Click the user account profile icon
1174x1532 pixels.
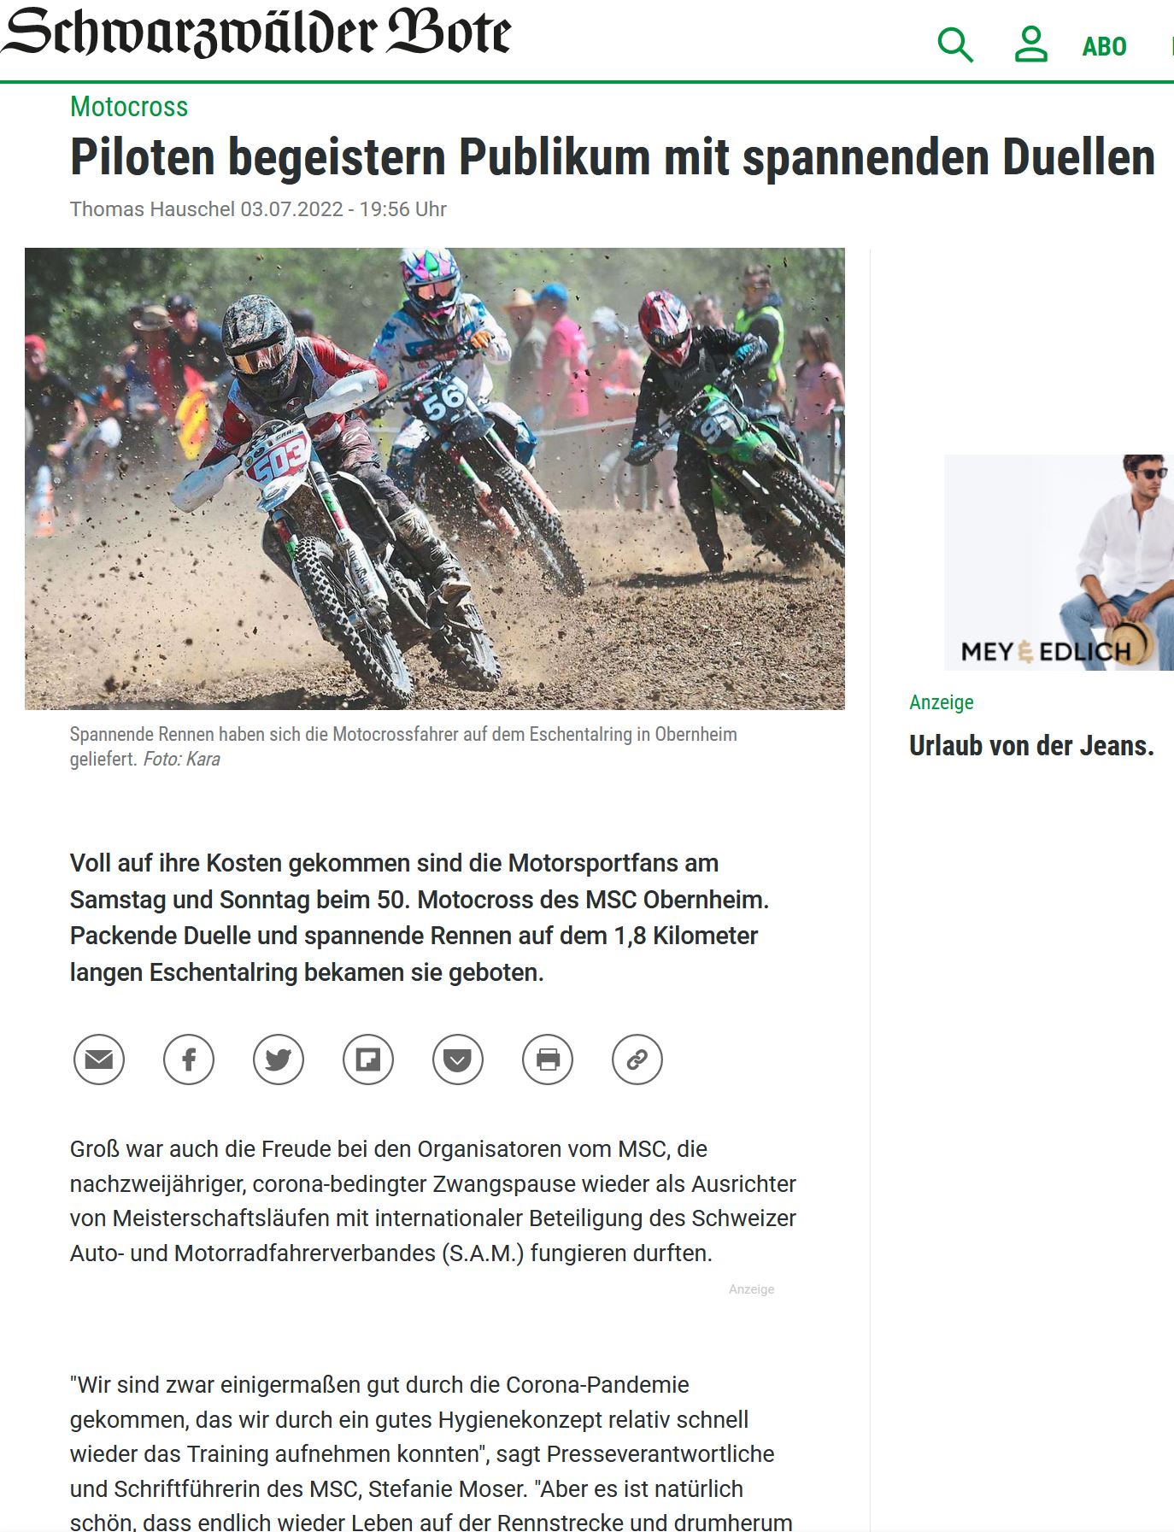point(1030,44)
